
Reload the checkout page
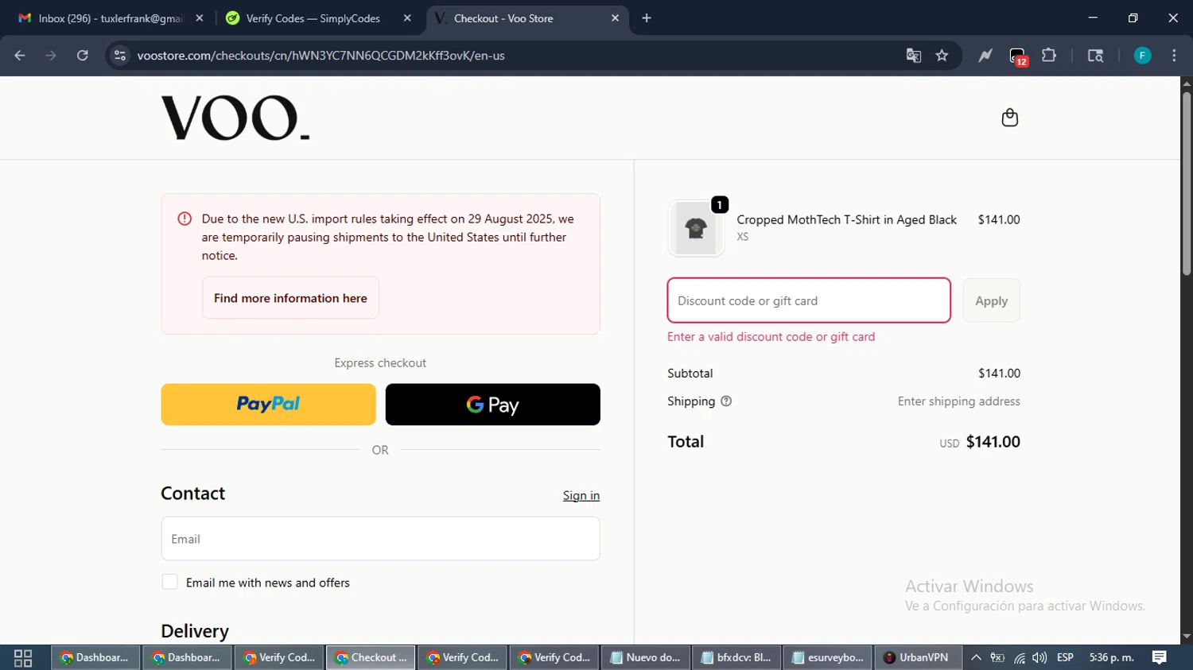tap(83, 56)
